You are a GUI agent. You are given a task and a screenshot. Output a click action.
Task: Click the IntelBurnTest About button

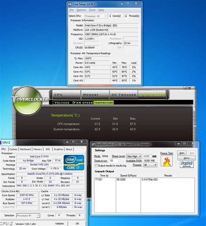186,158
